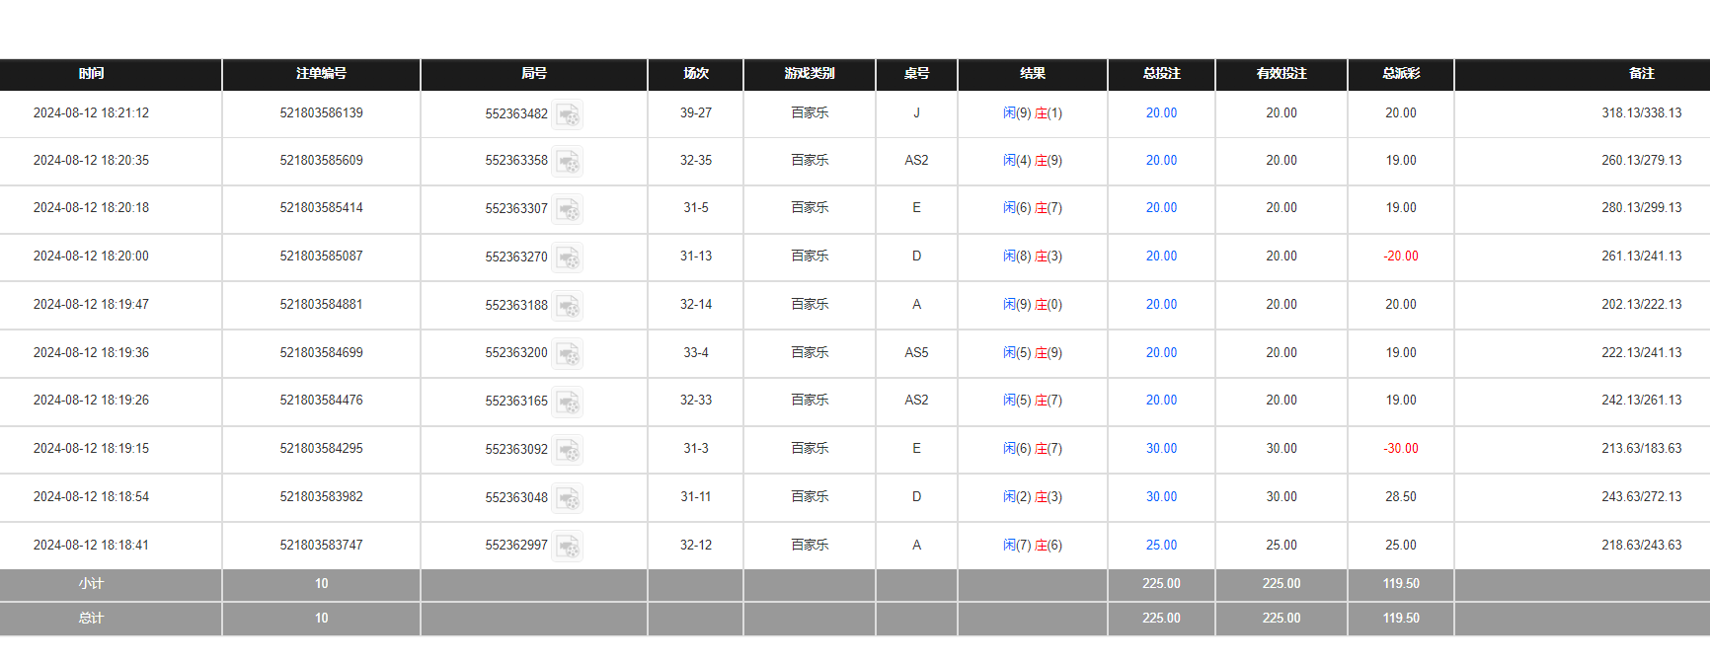Click result link for order 521803585087
The image size is (1710, 661).
1033,257
